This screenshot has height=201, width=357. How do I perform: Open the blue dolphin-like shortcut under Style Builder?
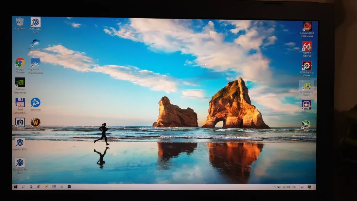click(x=36, y=45)
